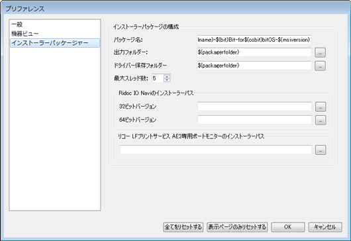This screenshot has height=241, width=351.
Task: Click the 出力フォルダー input field
Action: [x=254, y=52]
